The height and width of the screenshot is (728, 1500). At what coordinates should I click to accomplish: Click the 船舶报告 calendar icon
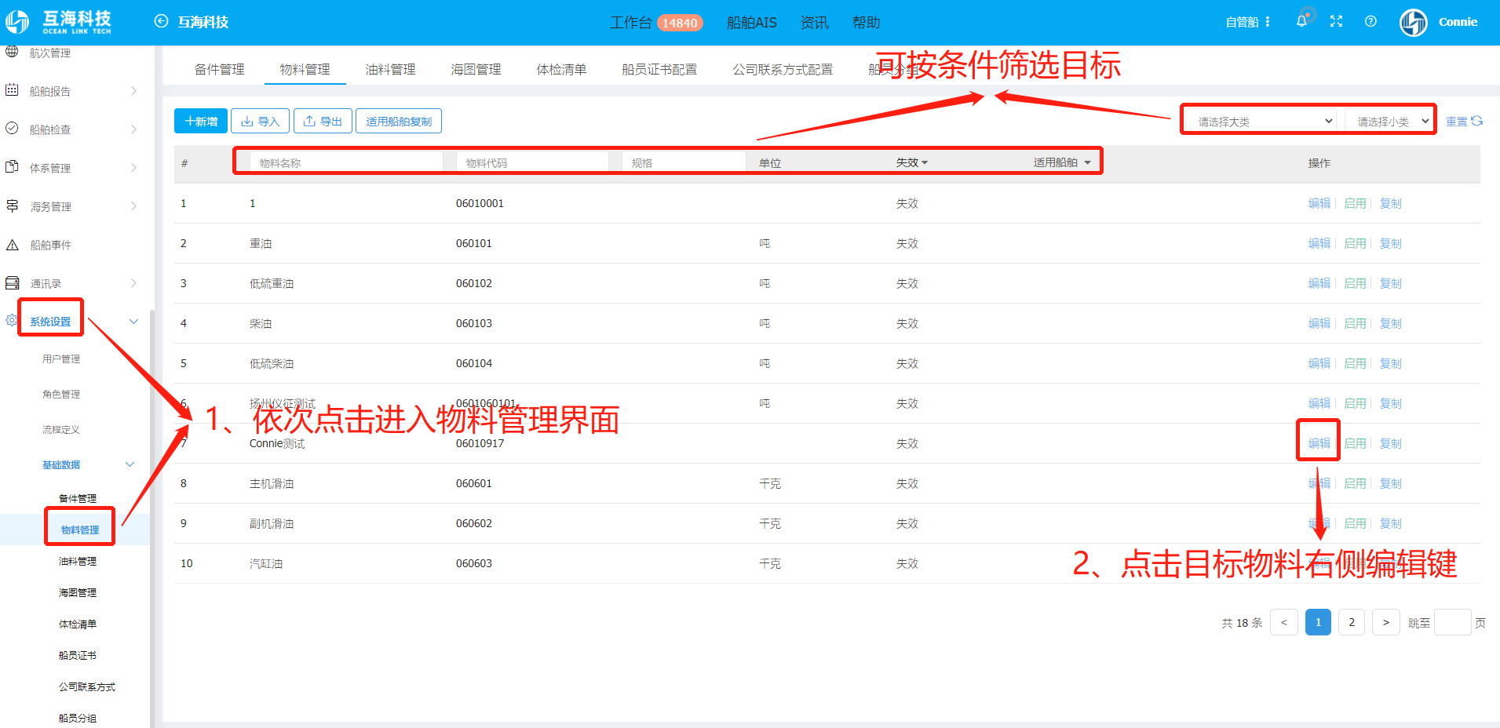click(12, 90)
